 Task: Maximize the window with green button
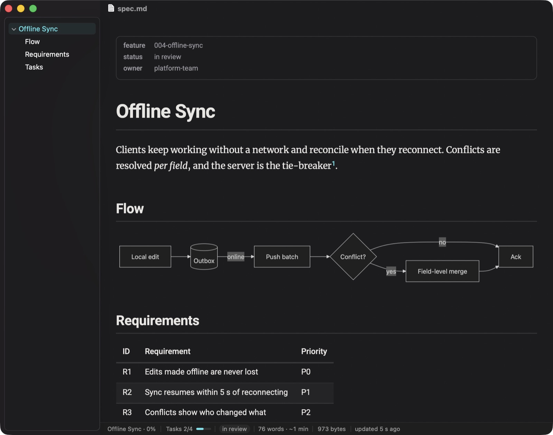(33, 9)
